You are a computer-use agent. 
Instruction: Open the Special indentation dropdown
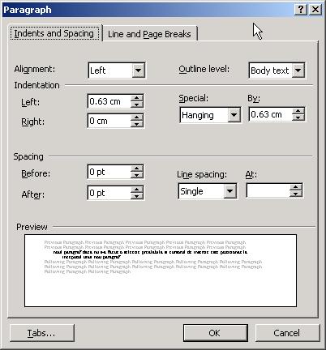point(234,115)
